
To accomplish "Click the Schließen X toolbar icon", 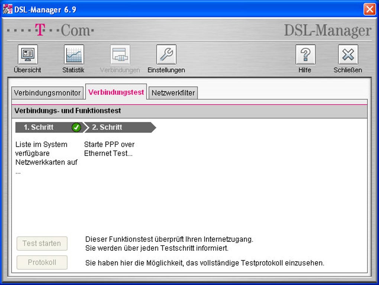I will 348,55.
